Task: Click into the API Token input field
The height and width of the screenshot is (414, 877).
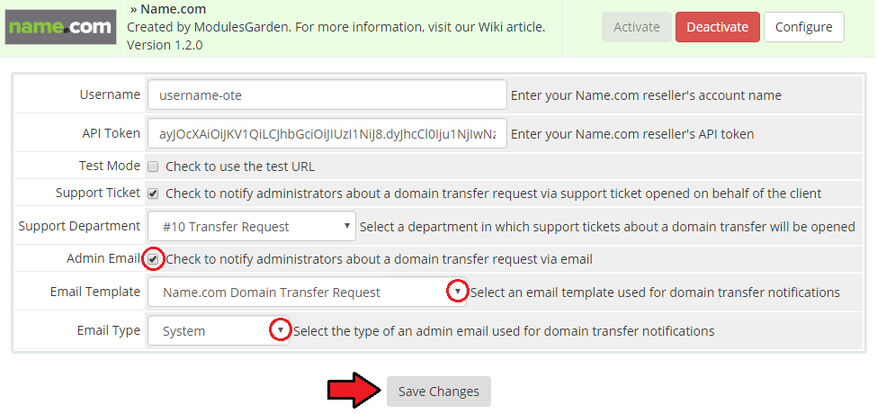Action: [x=327, y=134]
